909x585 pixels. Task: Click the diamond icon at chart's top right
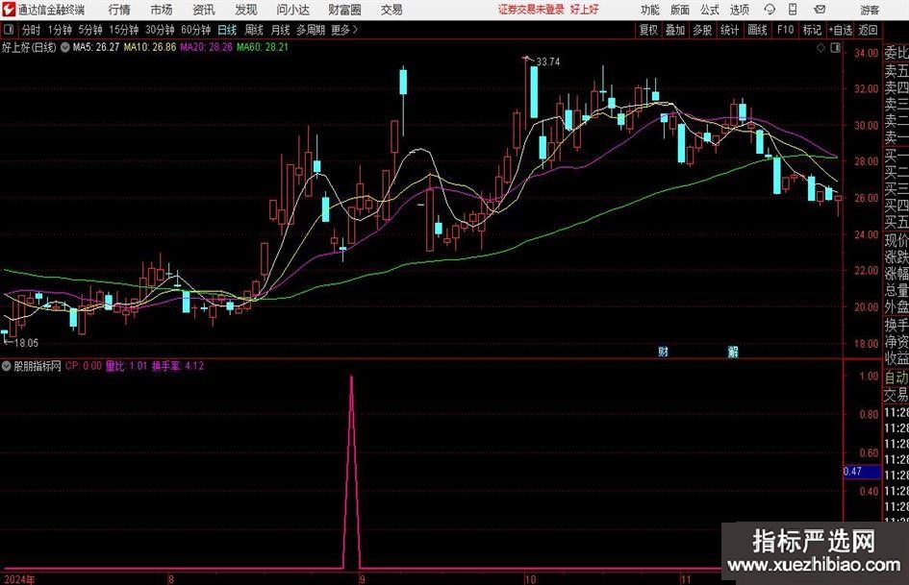821,48
